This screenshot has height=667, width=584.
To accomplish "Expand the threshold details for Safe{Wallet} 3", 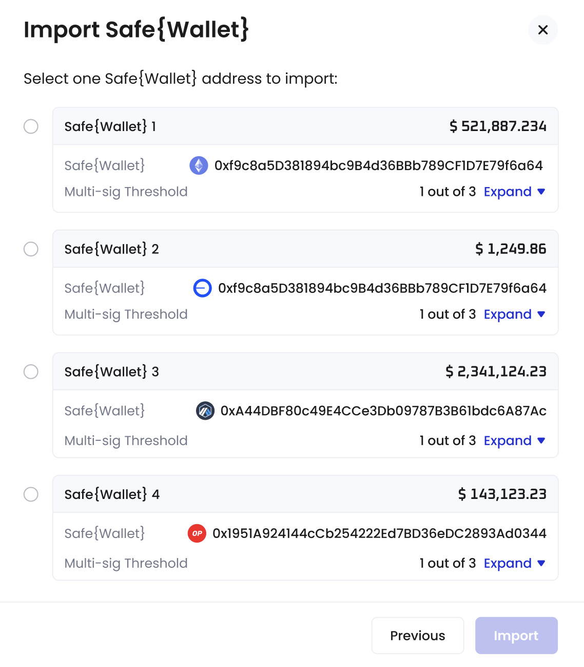I will tap(514, 441).
